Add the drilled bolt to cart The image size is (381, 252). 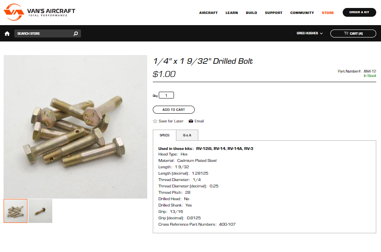coord(174,110)
